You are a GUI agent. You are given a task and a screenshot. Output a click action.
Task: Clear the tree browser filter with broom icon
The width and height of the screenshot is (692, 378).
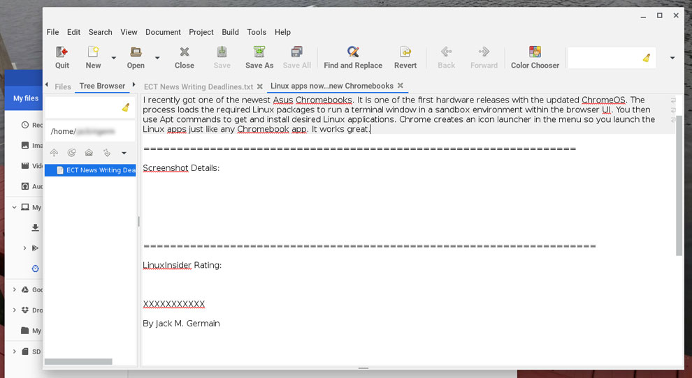(x=126, y=107)
